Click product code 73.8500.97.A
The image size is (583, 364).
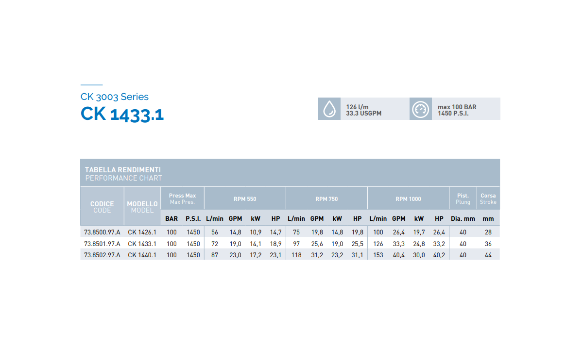click(102, 232)
